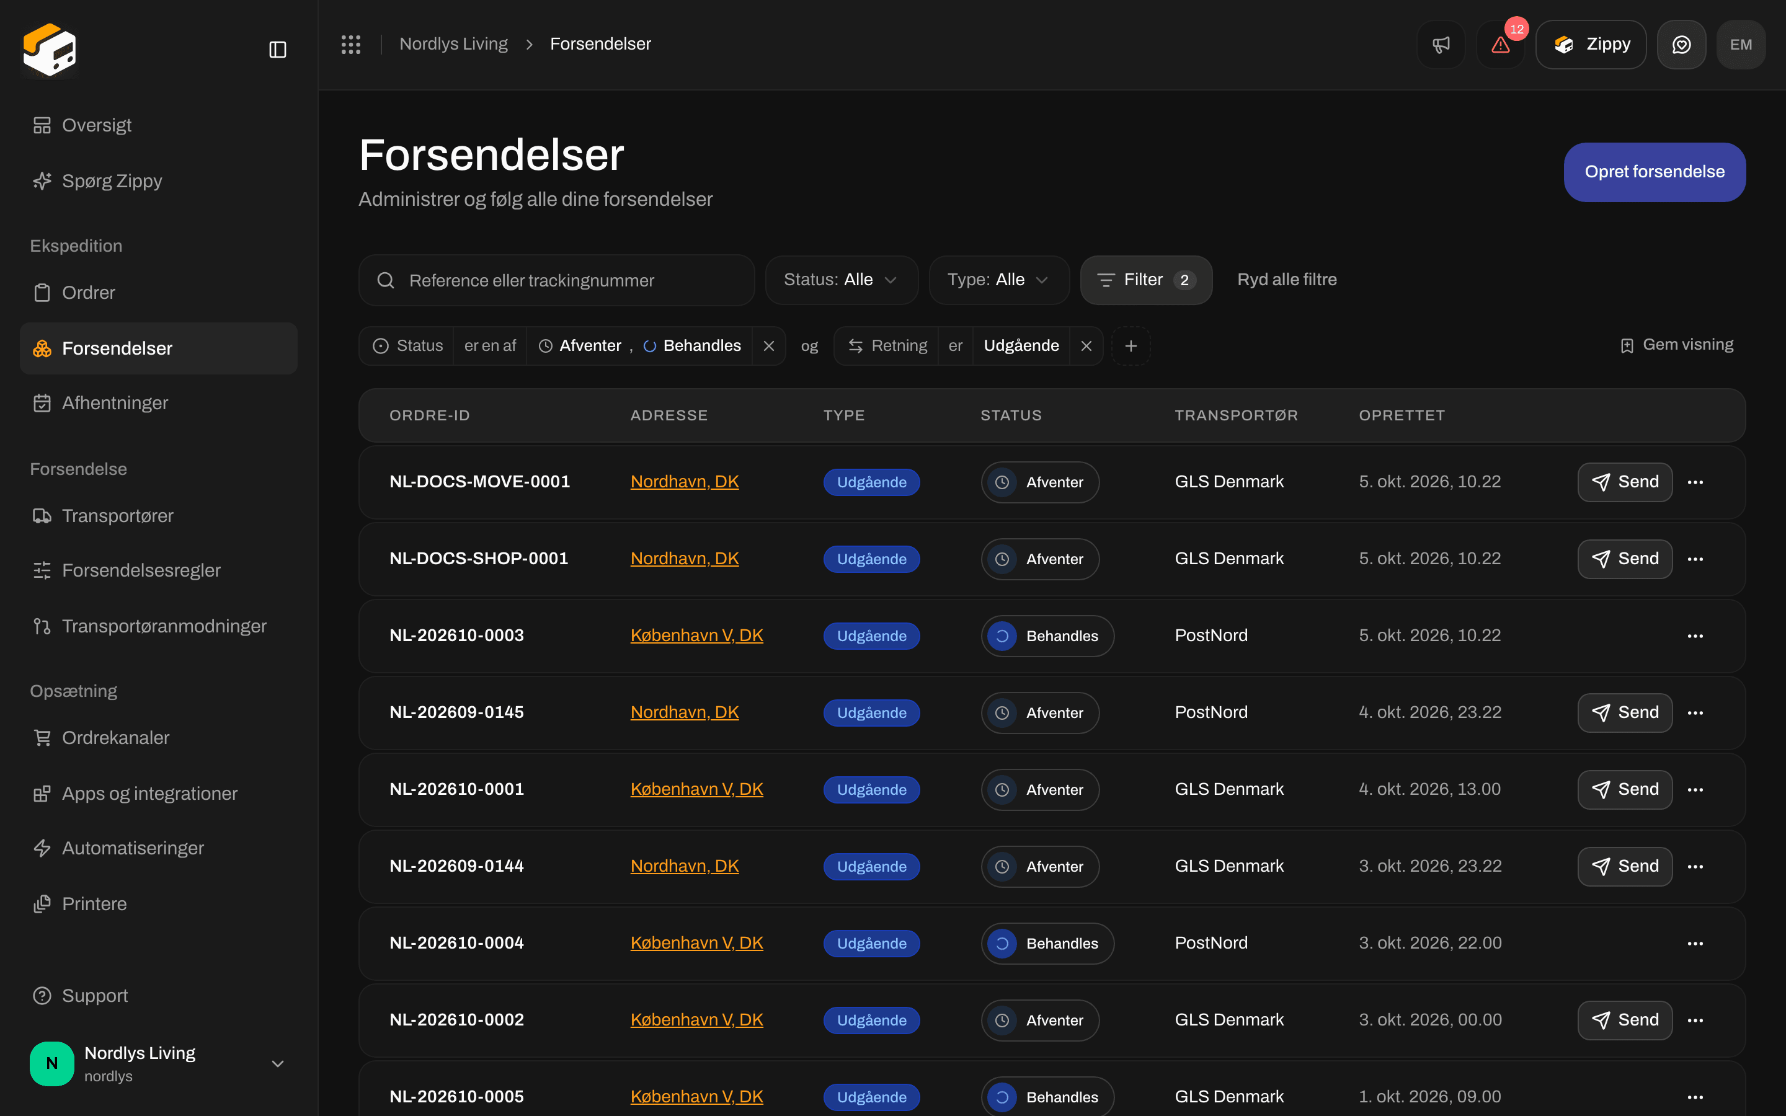This screenshot has height=1116, width=1786.
Task: Click Ryd alle filtre
Action: pyautogui.click(x=1286, y=280)
